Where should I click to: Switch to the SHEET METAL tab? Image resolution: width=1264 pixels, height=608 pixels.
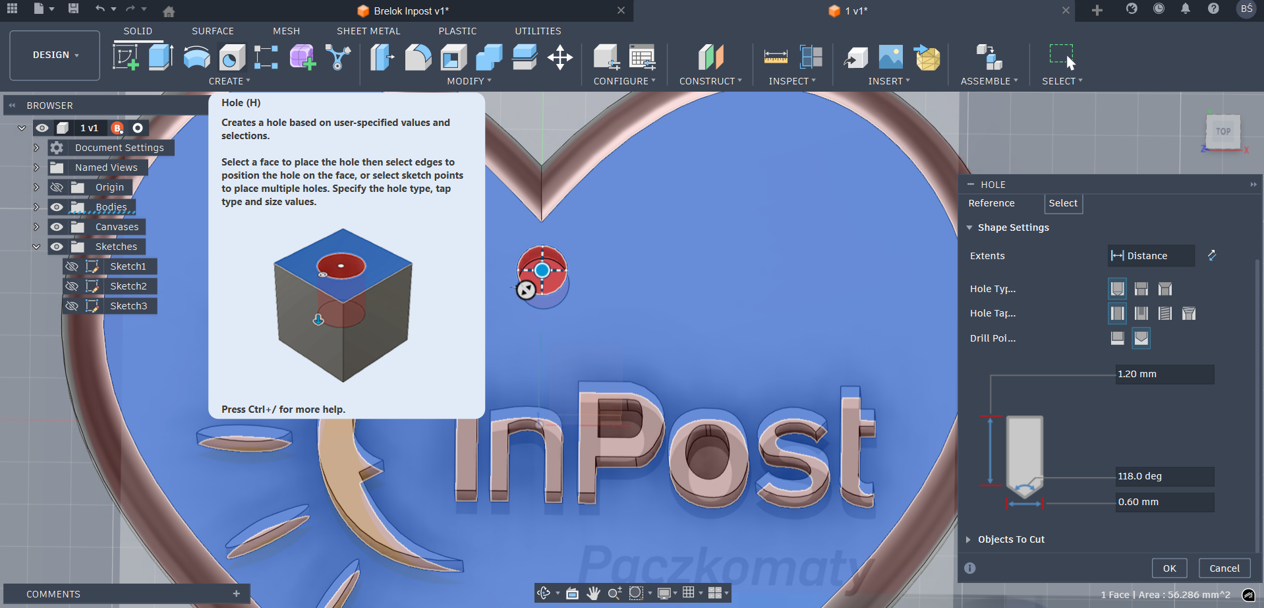(368, 31)
